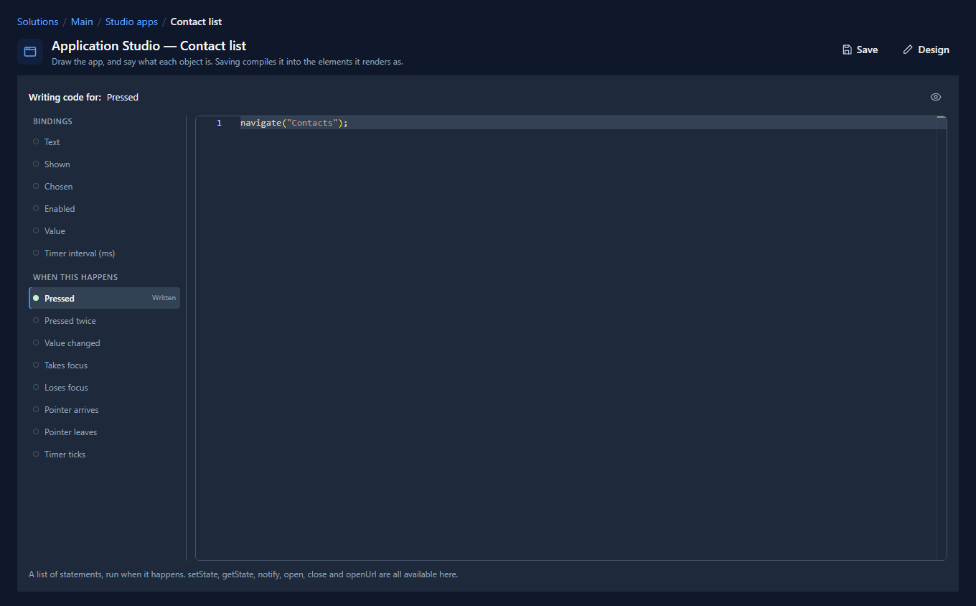
Task: Toggle the eye preview icon
Action: click(x=936, y=97)
